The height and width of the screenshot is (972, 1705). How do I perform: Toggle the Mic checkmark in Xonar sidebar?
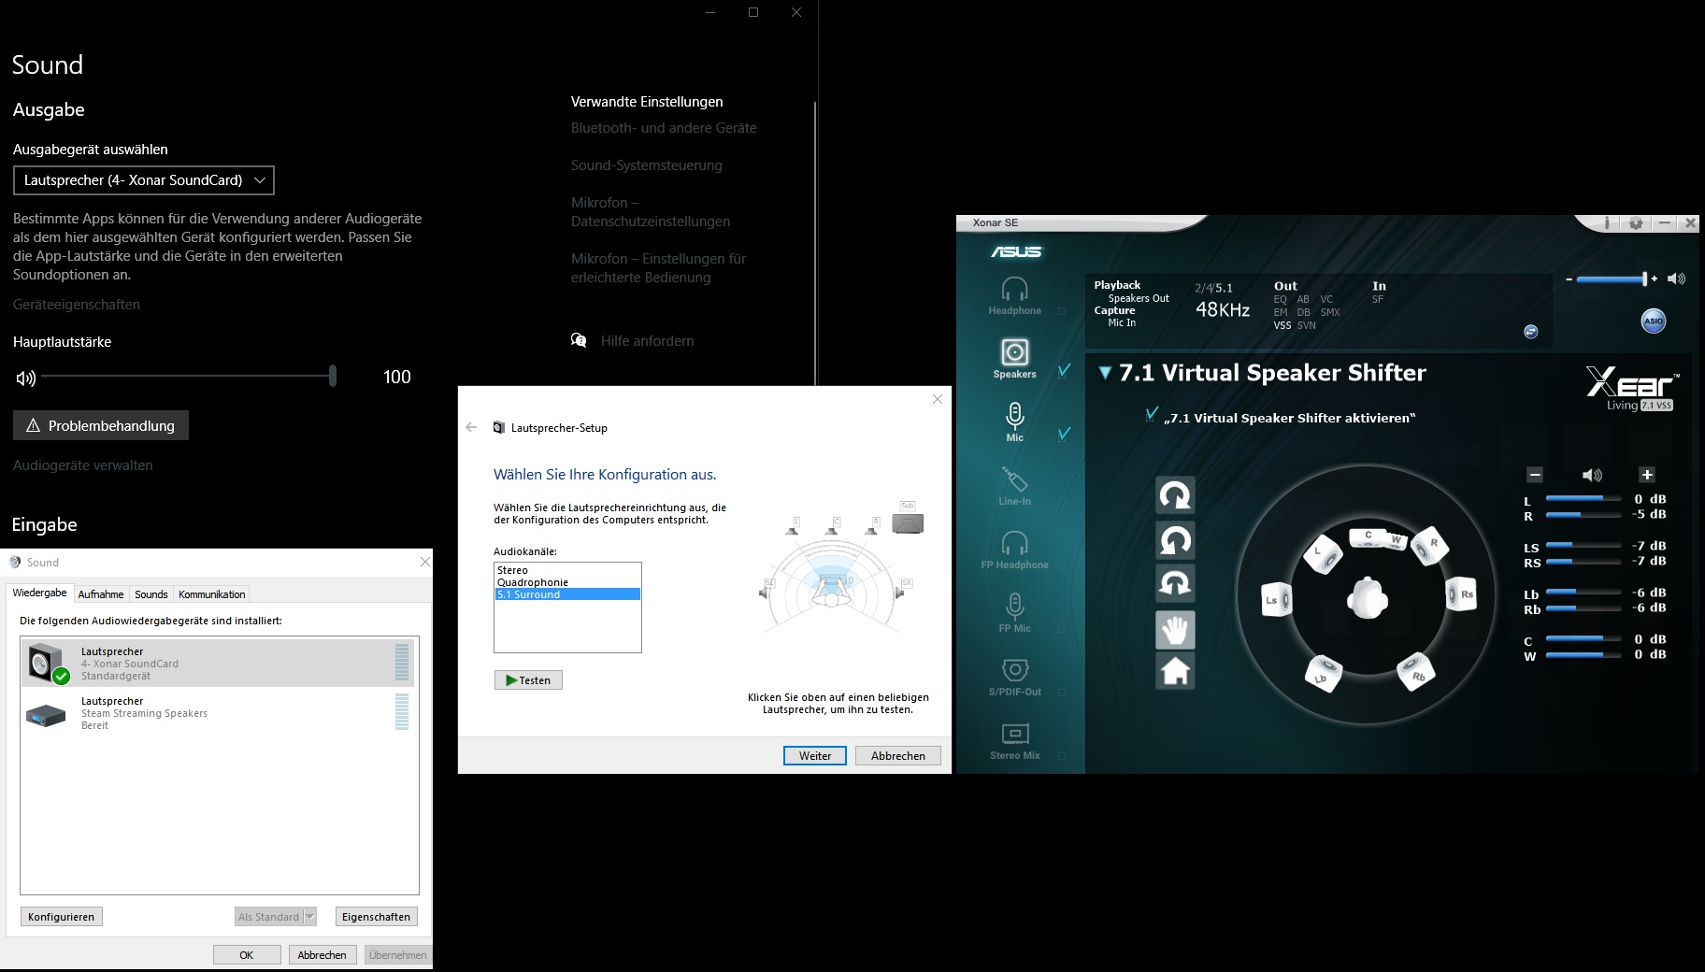(x=1064, y=434)
